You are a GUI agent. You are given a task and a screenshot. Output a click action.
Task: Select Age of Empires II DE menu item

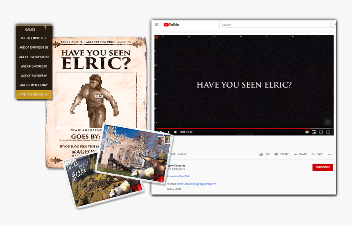point(34,47)
